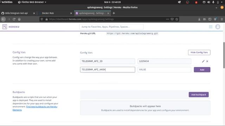Open the Firefox downloads arrow
The height and width of the screenshot is (126, 225).
199,19
